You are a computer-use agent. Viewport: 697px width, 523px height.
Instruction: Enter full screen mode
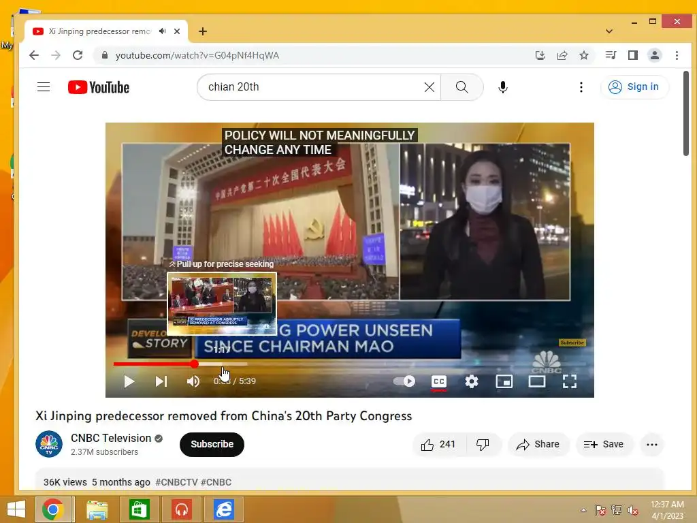570,381
